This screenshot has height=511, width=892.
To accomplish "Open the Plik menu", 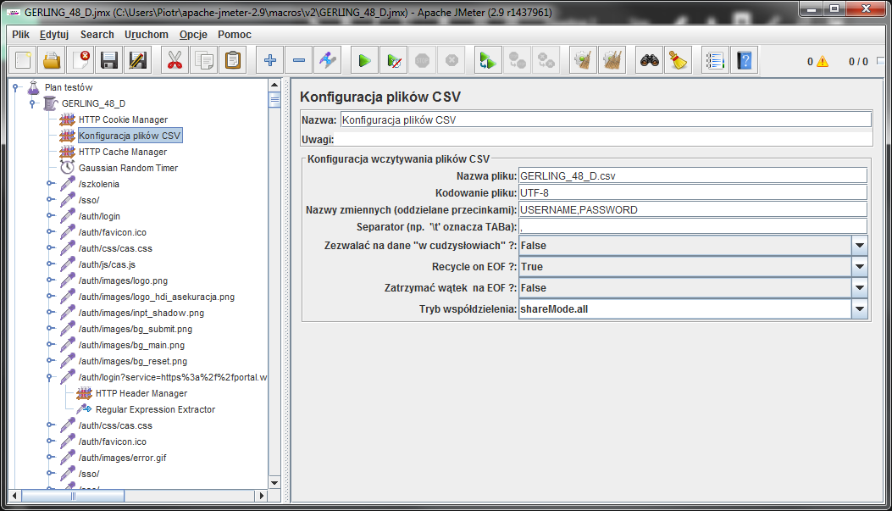I will [x=20, y=34].
